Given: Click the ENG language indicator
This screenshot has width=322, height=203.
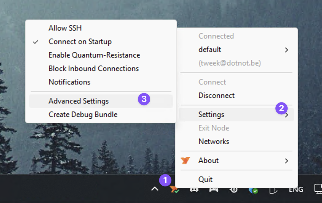Looking at the screenshot, I should click(x=296, y=189).
